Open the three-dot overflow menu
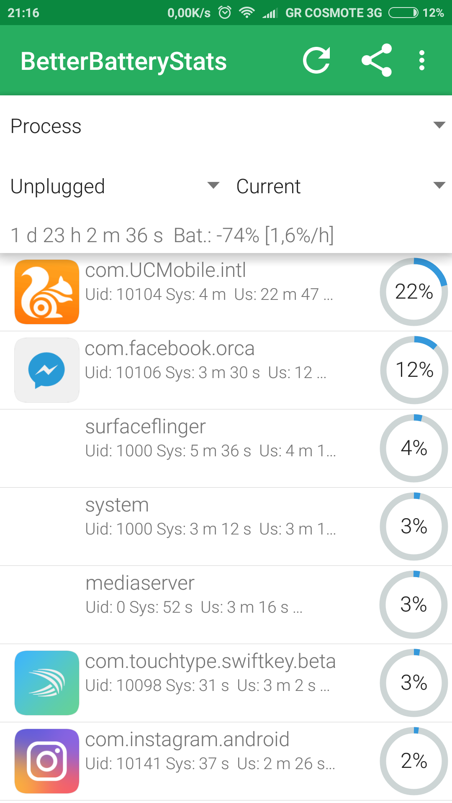Image resolution: width=452 pixels, height=803 pixels. (422, 61)
